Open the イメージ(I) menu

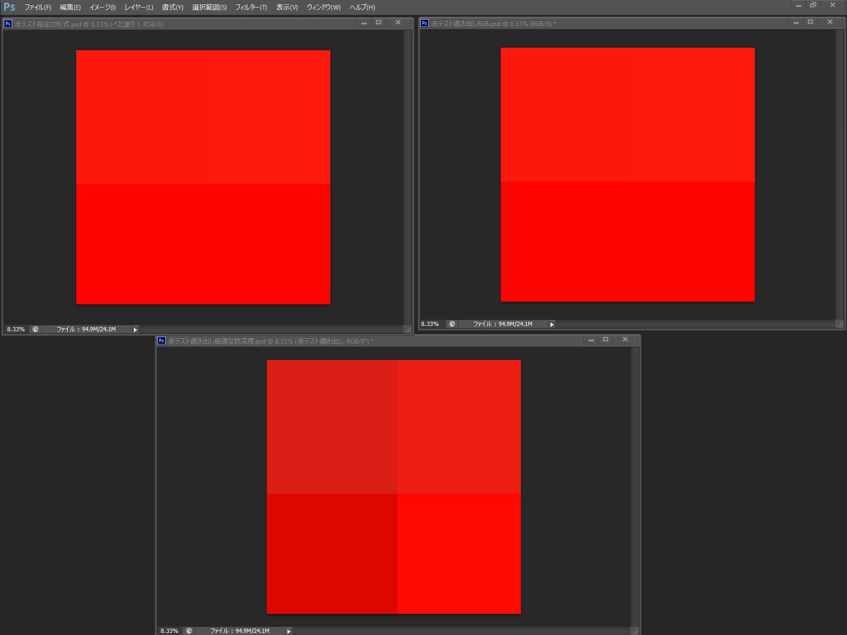(102, 7)
